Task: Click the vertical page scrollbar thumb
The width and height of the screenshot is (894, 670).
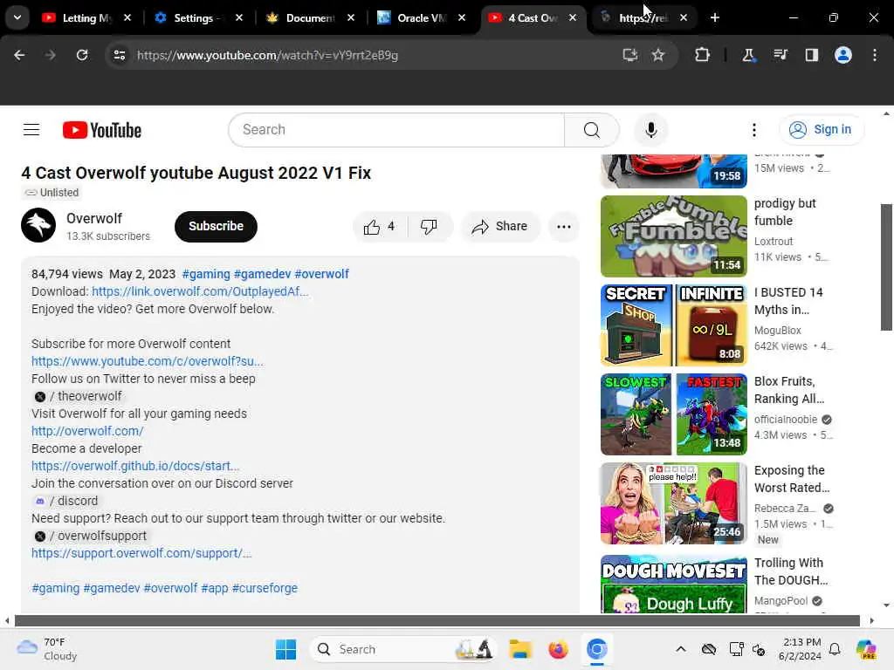Action: [x=886, y=267]
